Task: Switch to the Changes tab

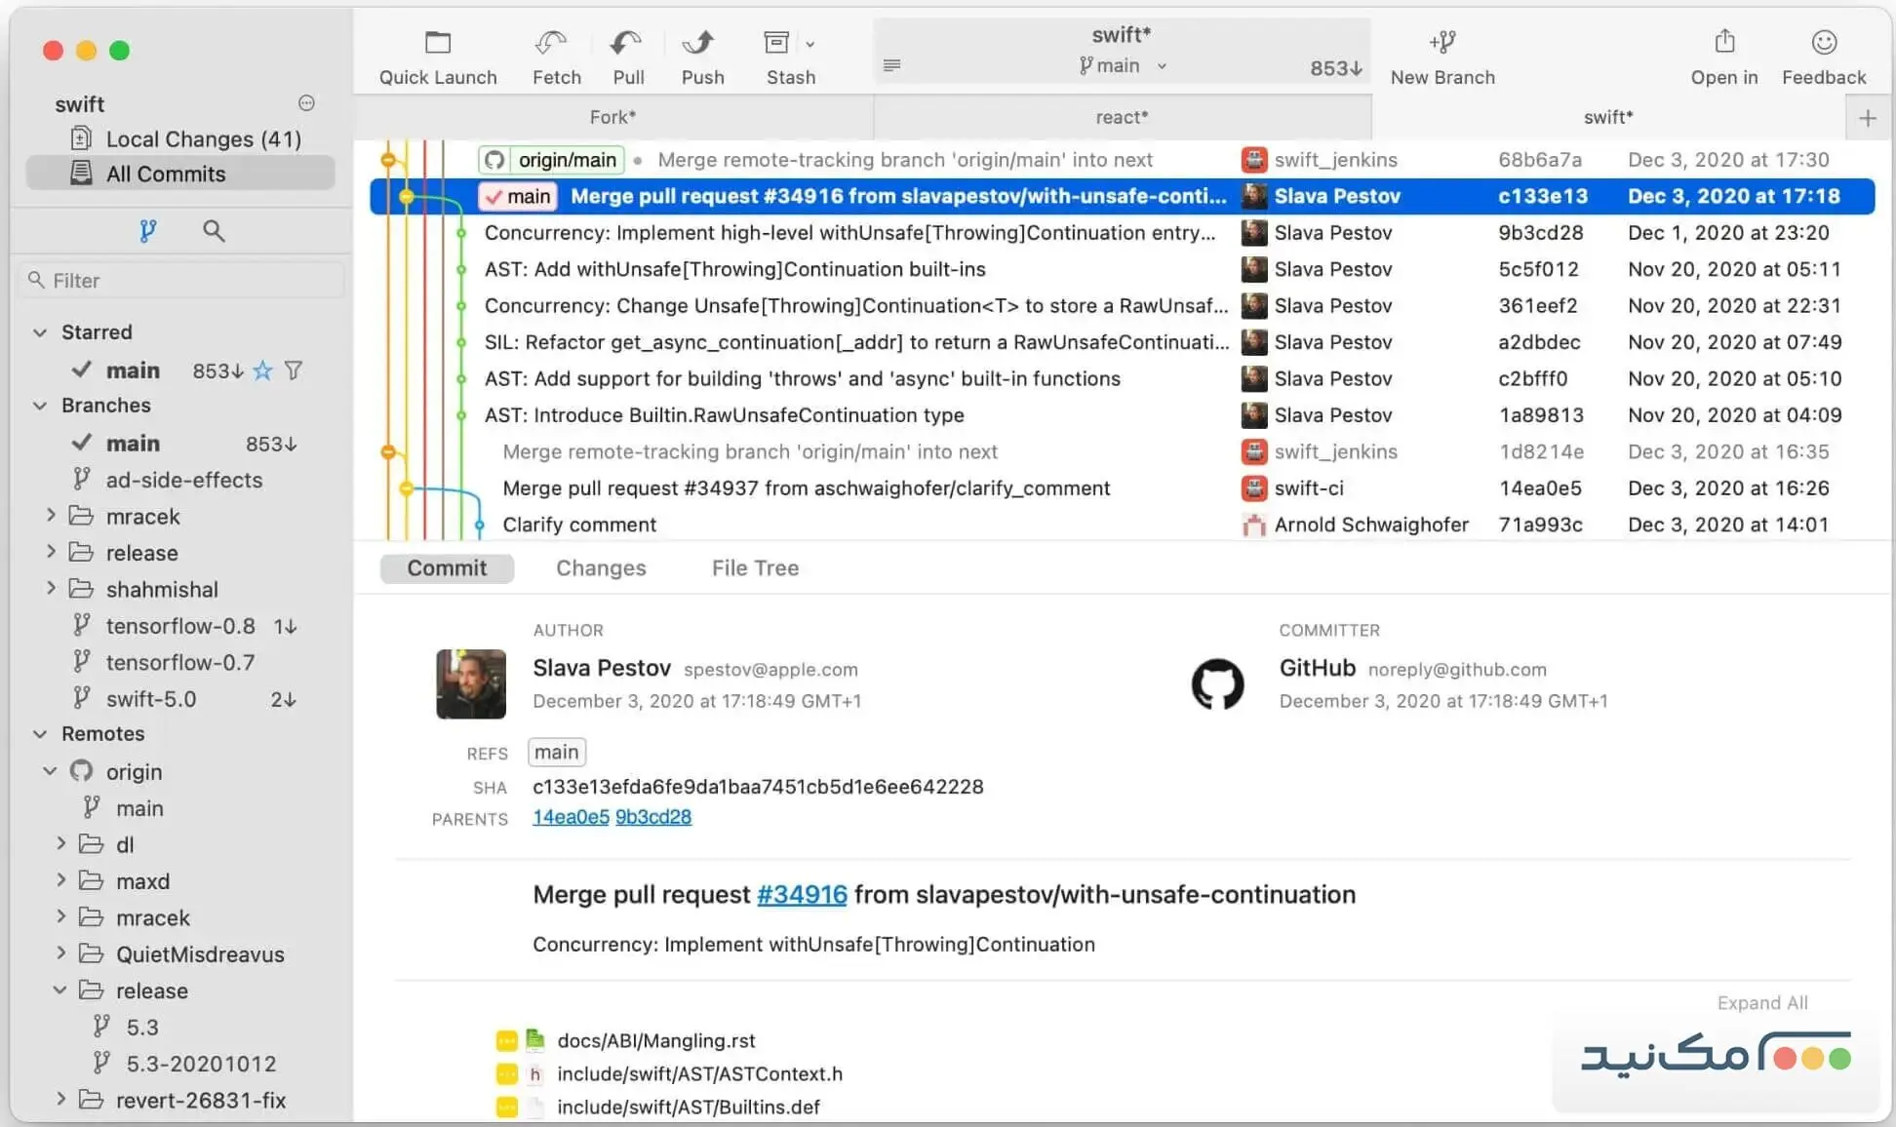Action: pos(600,568)
